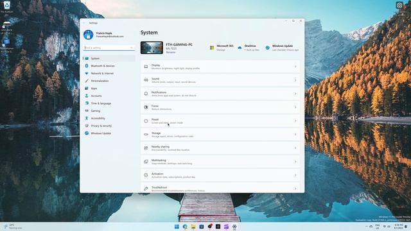Click the Troubleshoot wrench icon
The width and height of the screenshot is (411, 231).
146,189
